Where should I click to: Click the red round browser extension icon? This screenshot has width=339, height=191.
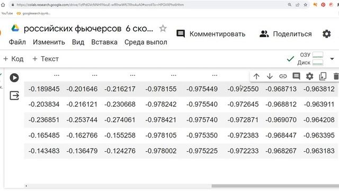(x=323, y=5)
